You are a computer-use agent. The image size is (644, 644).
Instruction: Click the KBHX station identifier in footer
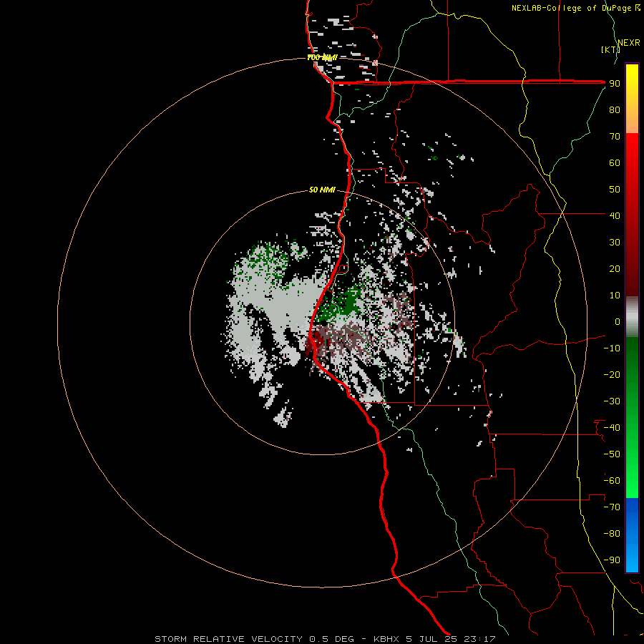[x=386, y=639]
